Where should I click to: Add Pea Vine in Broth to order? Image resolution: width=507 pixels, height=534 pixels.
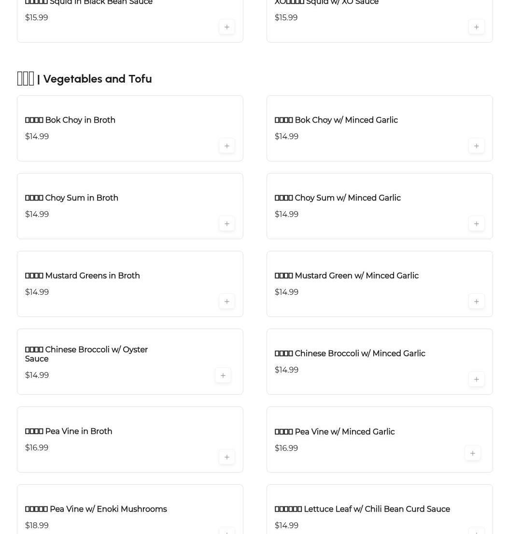point(227,457)
